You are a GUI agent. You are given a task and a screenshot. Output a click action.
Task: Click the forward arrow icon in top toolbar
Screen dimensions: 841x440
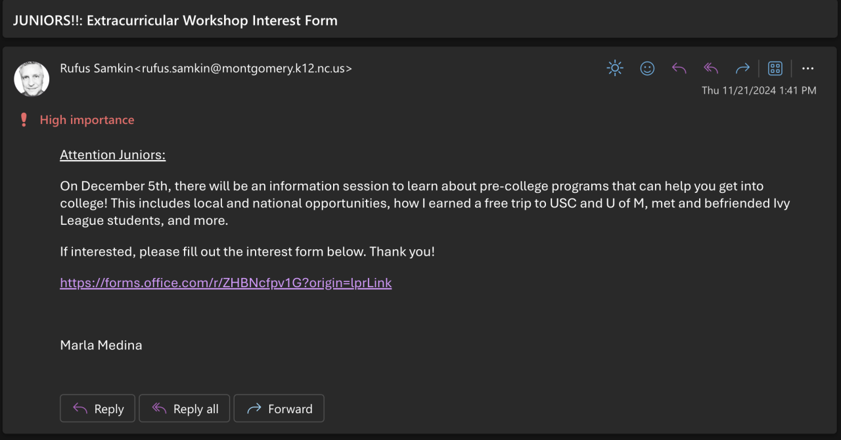click(742, 68)
